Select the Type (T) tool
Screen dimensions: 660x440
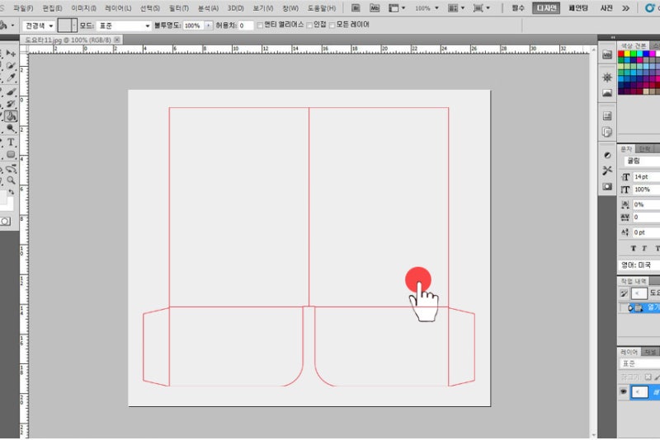pos(11,142)
